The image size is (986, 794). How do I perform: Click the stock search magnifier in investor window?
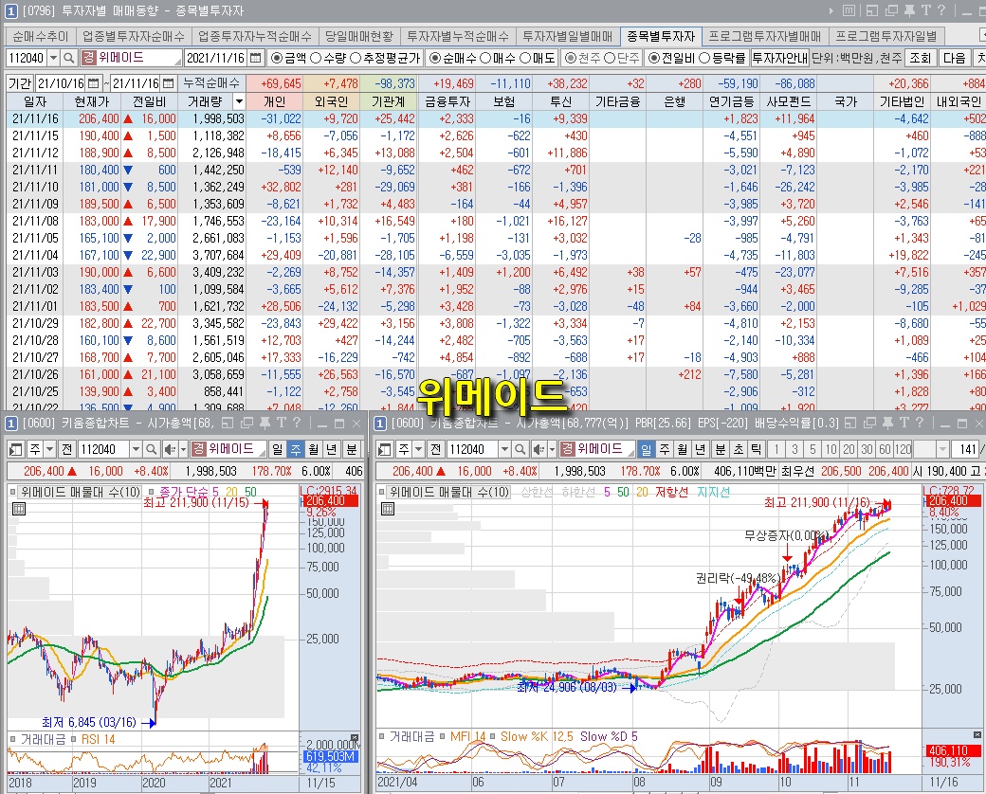pyautogui.click(x=68, y=58)
